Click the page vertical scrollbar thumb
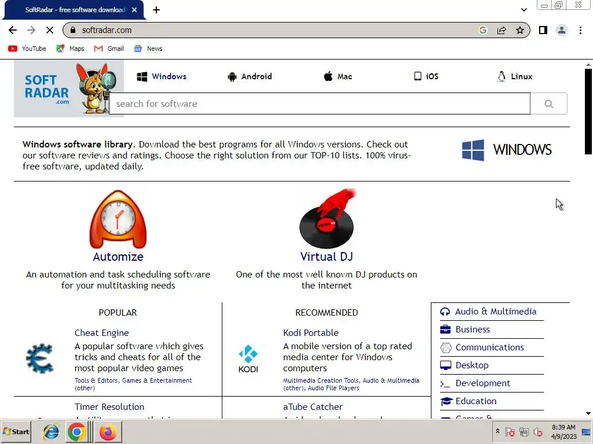The height and width of the screenshot is (444, 593). [588, 112]
